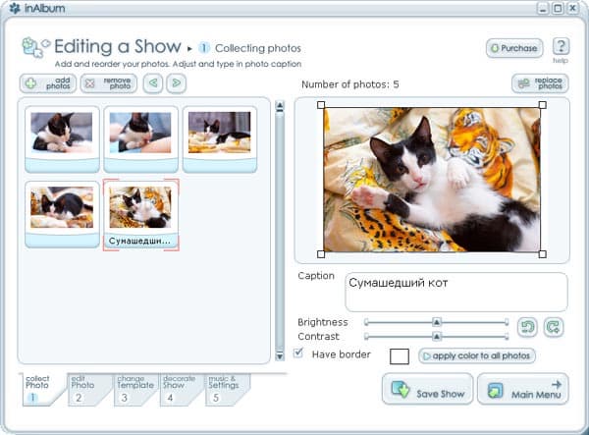Click into the Caption text field

click(x=456, y=292)
